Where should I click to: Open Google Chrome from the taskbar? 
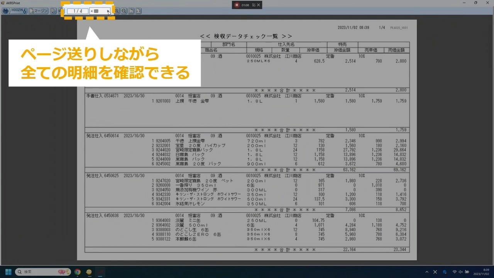click(x=78, y=272)
